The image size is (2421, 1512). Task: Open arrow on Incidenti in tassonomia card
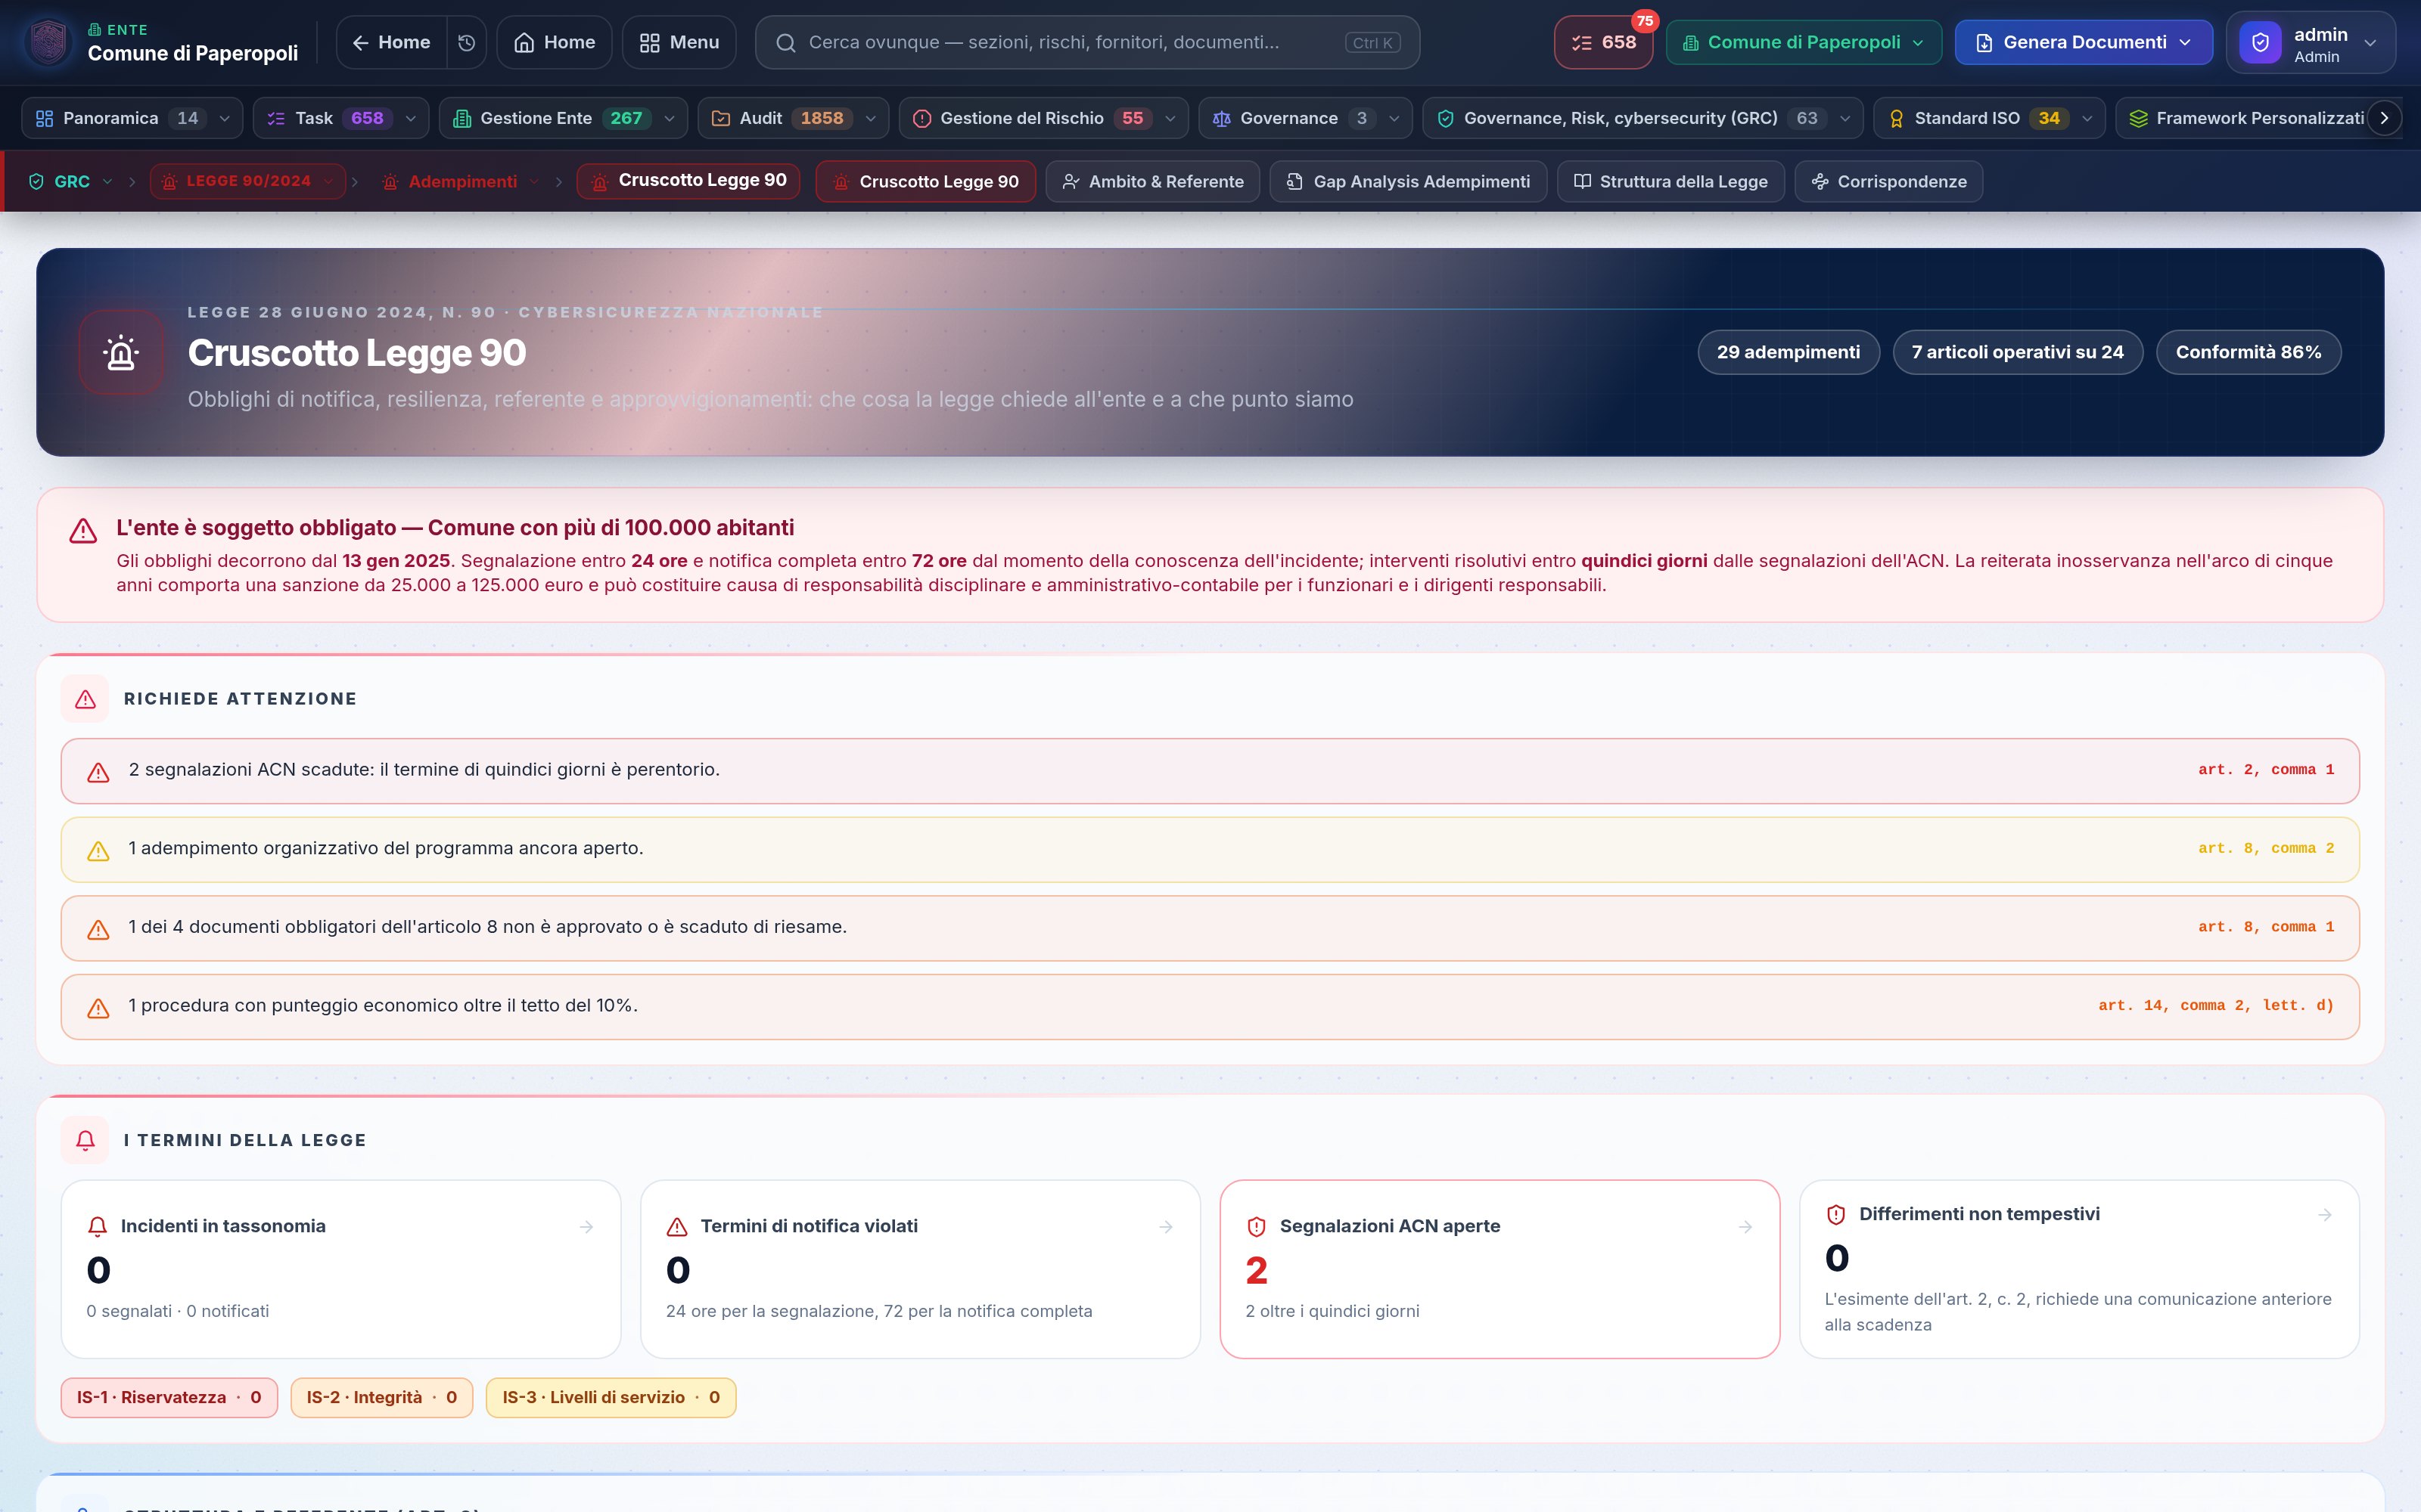tap(586, 1226)
